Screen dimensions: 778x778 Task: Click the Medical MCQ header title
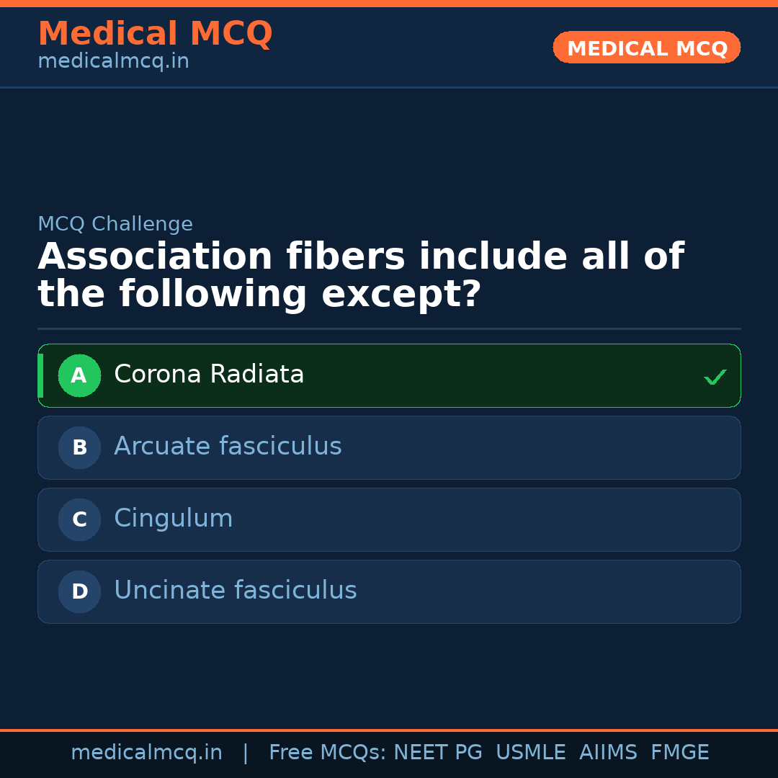click(155, 34)
